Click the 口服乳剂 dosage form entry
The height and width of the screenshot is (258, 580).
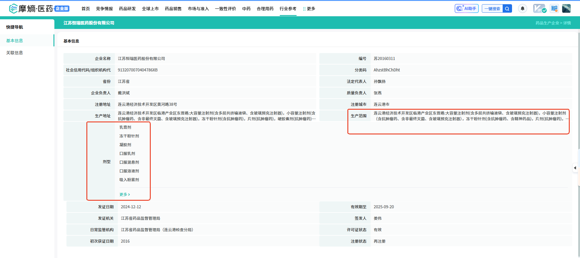point(127,153)
